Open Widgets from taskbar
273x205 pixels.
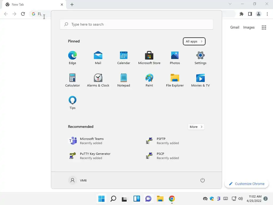[137, 199]
